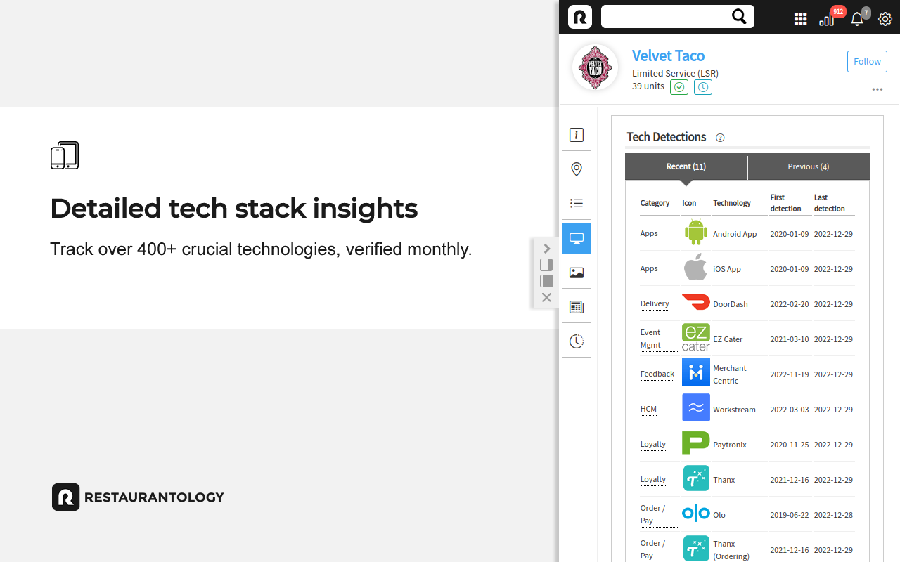The width and height of the screenshot is (900, 562).
Task: Open the notifications bell icon
Action: click(857, 19)
